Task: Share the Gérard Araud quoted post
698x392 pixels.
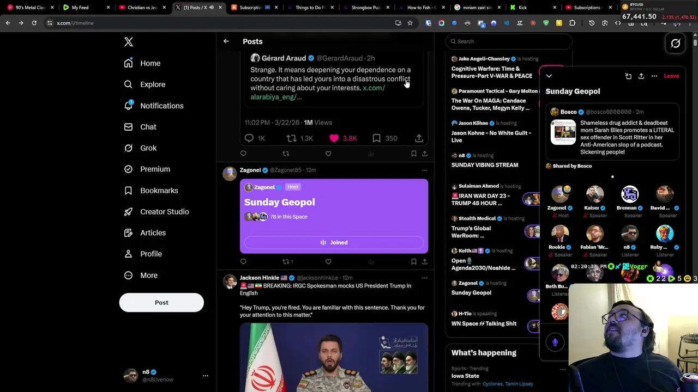Action: [x=419, y=138]
